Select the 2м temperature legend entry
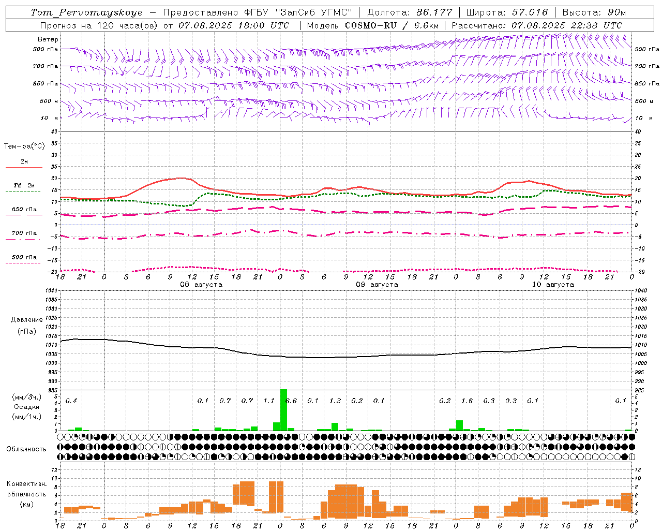The image size is (662, 530). 24,164
